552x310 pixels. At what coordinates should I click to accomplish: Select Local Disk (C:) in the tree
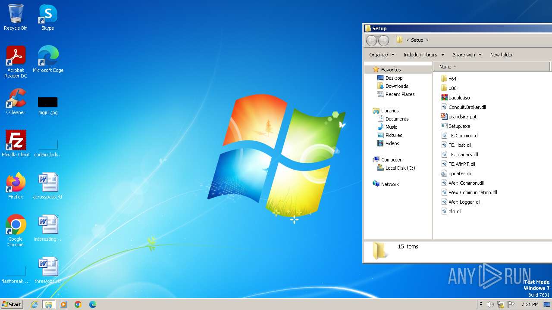tap(400, 168)
